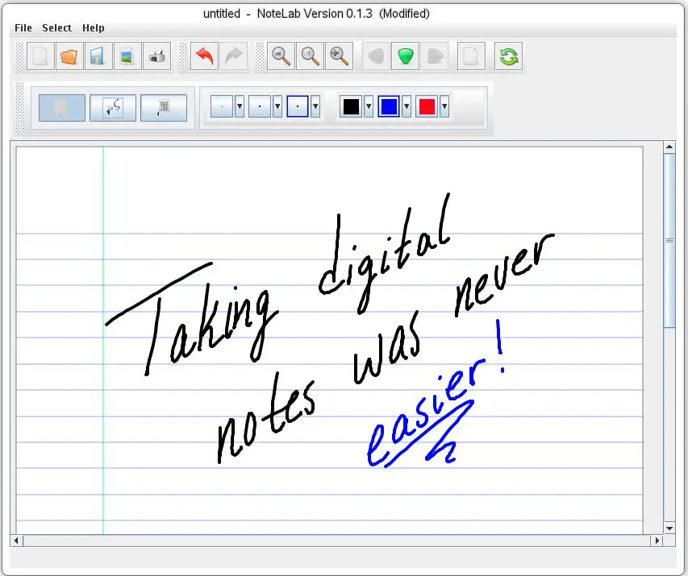This screenshot has height=576, width=688.
Task: Click the vertical scrollbar thumb
Action: click(669, 240)
